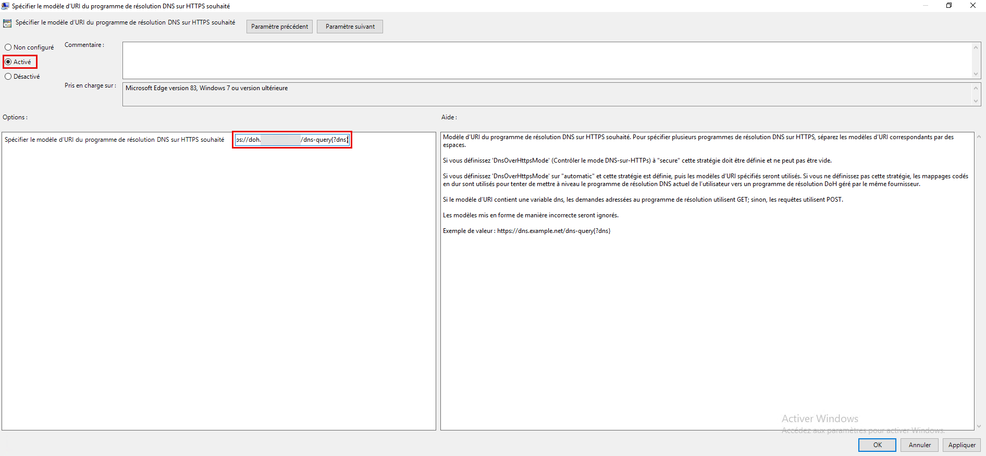This screenshot has width=986, height=456.
Task: Close the policy dialog window
Action: pos(973,6)
